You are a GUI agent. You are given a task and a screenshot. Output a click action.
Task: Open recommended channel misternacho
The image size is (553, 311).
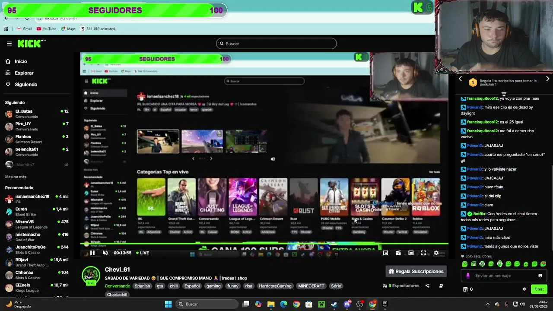[x=37, y=237]
